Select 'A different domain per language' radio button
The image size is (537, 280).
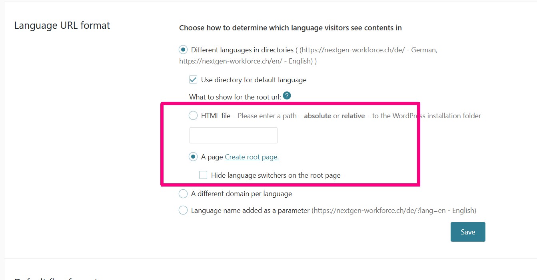(183, 194)
